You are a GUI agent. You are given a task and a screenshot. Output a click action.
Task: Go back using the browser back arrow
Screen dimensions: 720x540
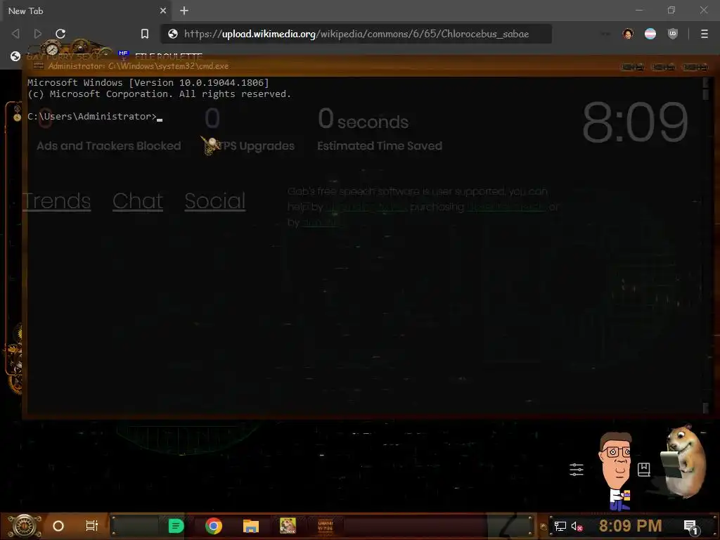(15, 34)
